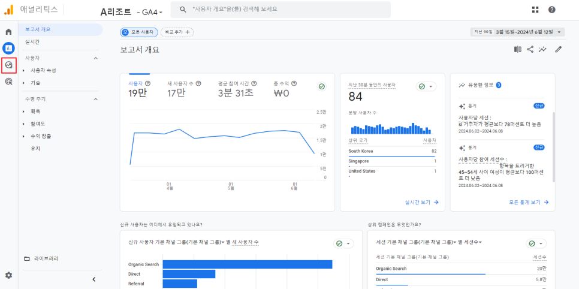Viewport: 579px width, 289px height.
Task: Open the Advertising icon in left rail
Action: coord(8,82)
